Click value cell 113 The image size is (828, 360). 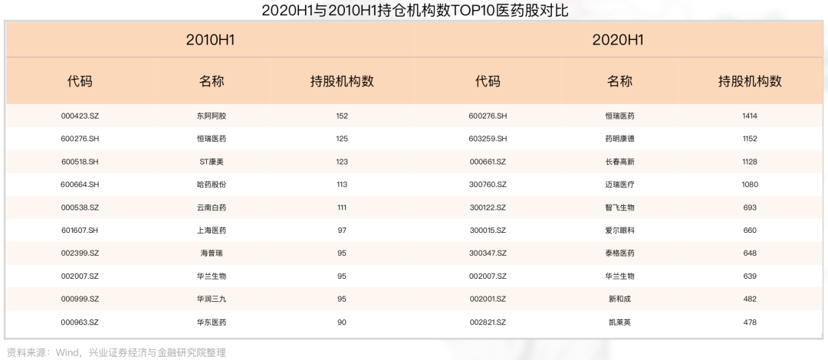tap(342, 185)
